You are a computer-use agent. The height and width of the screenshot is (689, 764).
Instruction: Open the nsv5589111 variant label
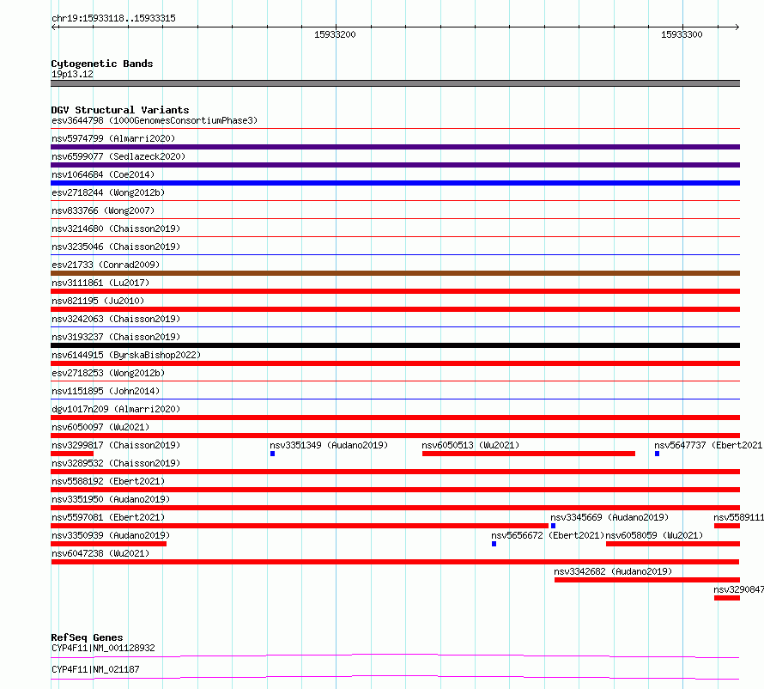click(x=738, y=517)
